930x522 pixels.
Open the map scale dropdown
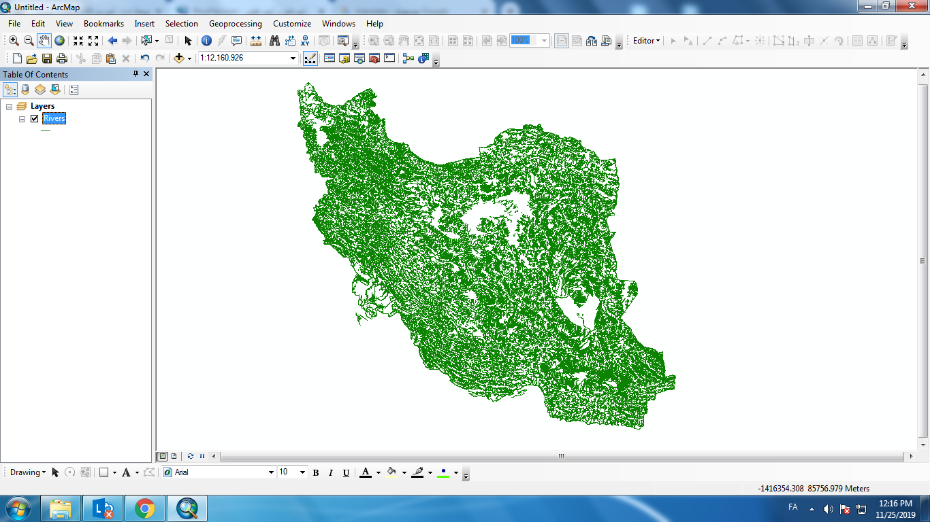[293, 58]
